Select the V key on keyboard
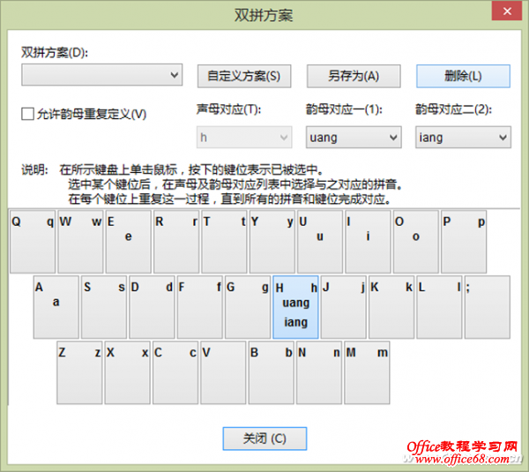Screen dimensions: 529x472 pyautogui.click(x=223, y=372)
